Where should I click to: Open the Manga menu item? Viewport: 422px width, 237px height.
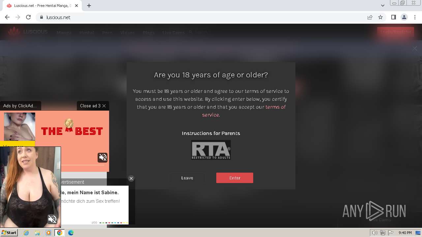[64, 33]
